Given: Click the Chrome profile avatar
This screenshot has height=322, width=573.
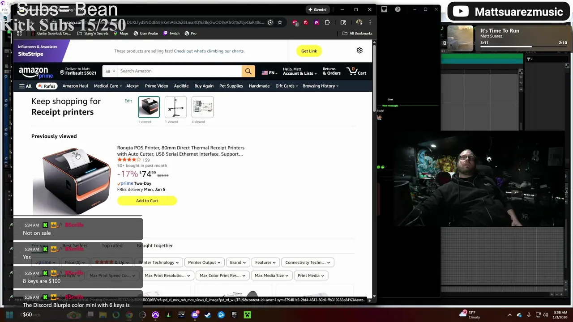Looking at the screenshot, I should [x=359, y=22].
